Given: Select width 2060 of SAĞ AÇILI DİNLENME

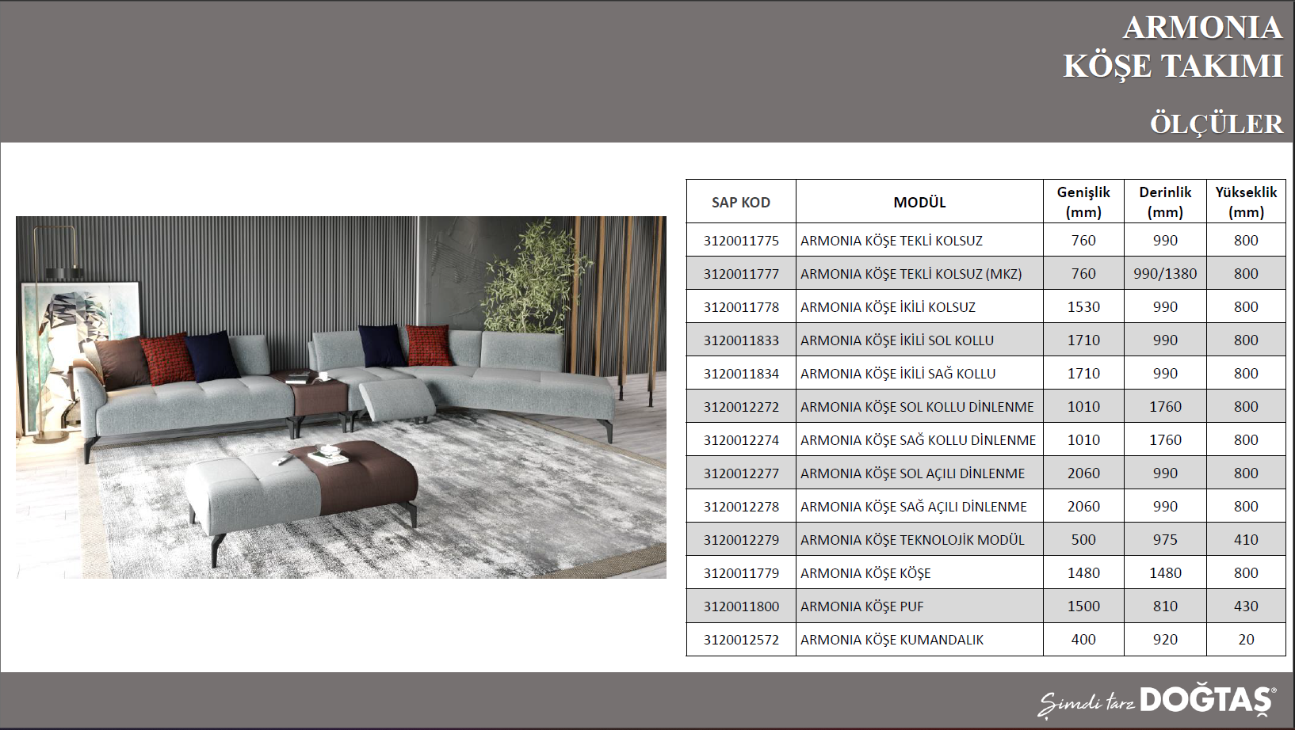Looking at the screenshot, I should [1083, 507].
